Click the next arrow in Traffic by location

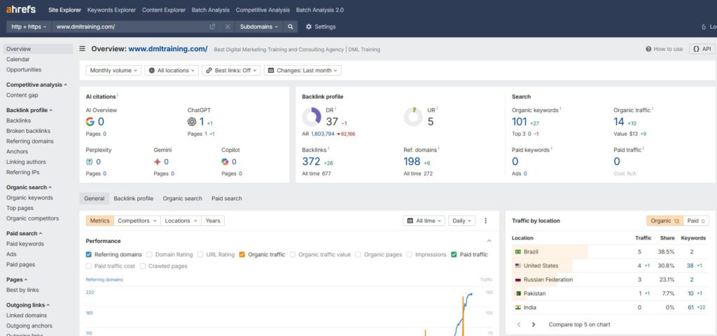pos(534,325)
